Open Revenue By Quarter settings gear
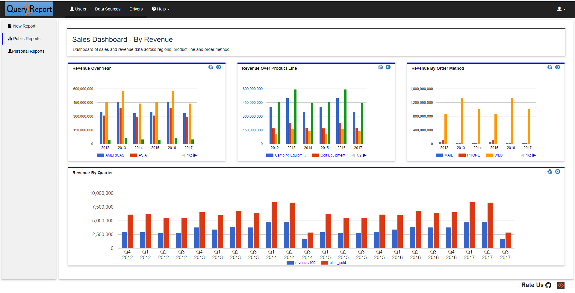 click(x=558, y=172)
